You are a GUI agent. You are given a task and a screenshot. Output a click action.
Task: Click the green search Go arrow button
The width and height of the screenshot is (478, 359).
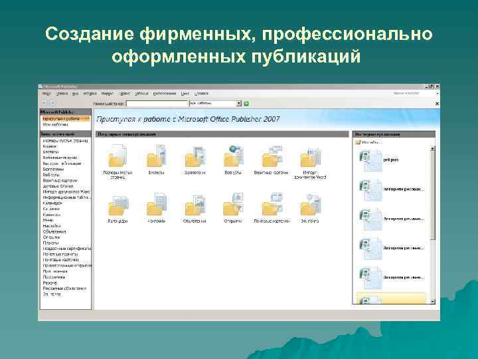click(x=246, y=104)
